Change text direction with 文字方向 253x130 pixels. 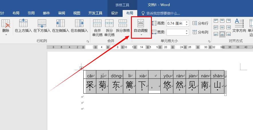(x=239, y=26)
